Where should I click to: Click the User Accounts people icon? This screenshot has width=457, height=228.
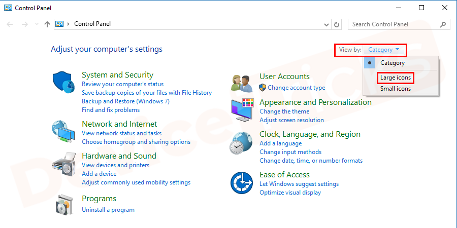click(x=242, y=82)
